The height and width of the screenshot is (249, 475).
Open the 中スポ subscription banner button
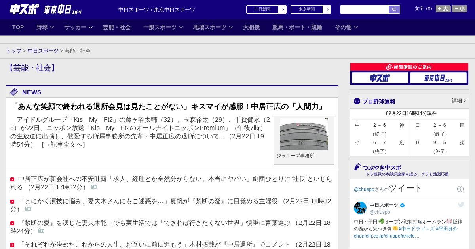(380, 78)
